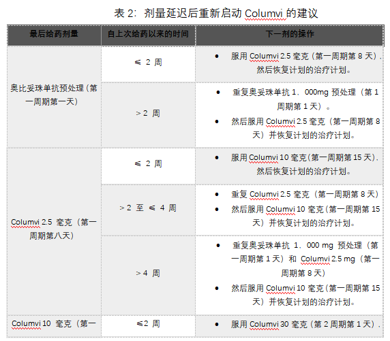Click '然后服用 Columvi 10 毫克' in the >4 week row
The width and height of the screenshot is (390, 341).
pos(277,288)
